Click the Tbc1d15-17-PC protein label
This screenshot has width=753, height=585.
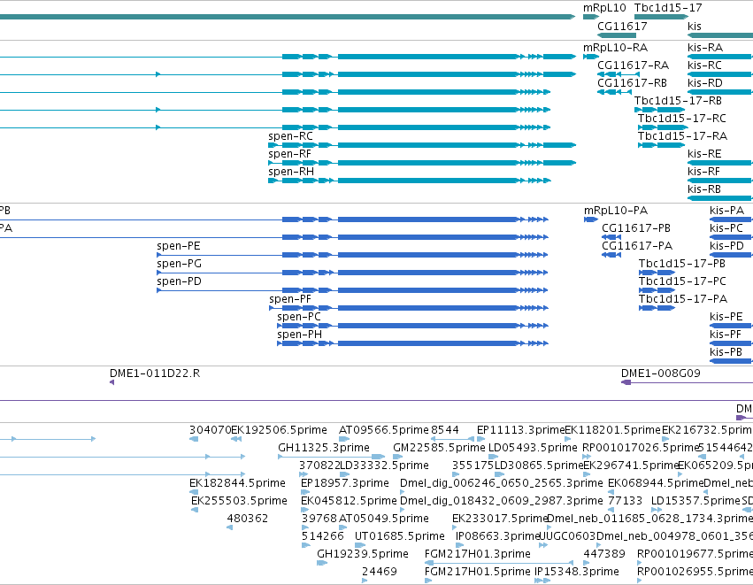point(682,282)
